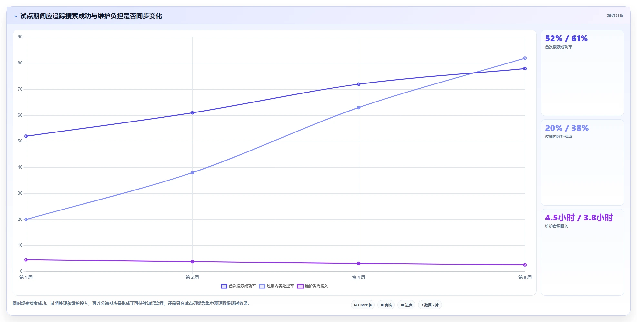The width and height of the screenshot is (637, 322).
Task: Click the 维护者周投入 legend color box
Action: (300, 286)
